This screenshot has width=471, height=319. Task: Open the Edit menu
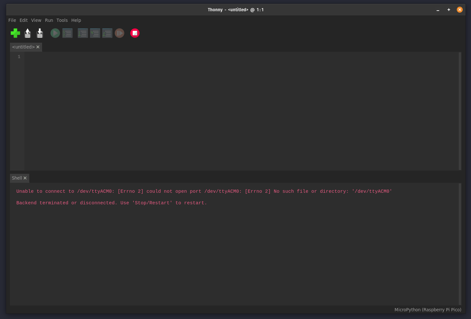click(23, 20)
